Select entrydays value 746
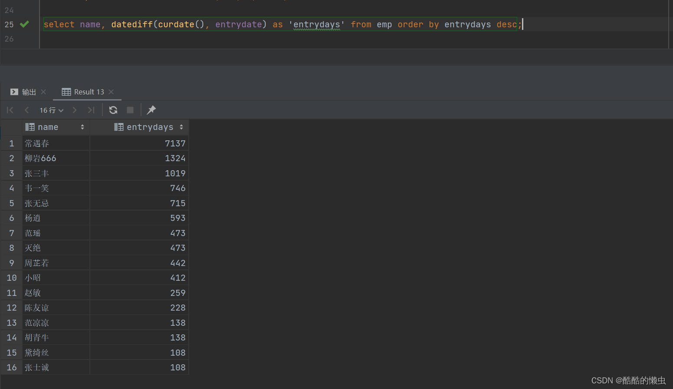This screenshot has height=389, width=673. [139, 188]
